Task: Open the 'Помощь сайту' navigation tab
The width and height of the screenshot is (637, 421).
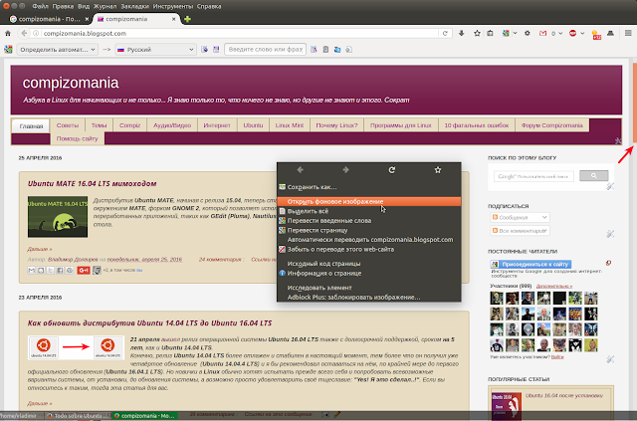Action: tap(78, 138)
